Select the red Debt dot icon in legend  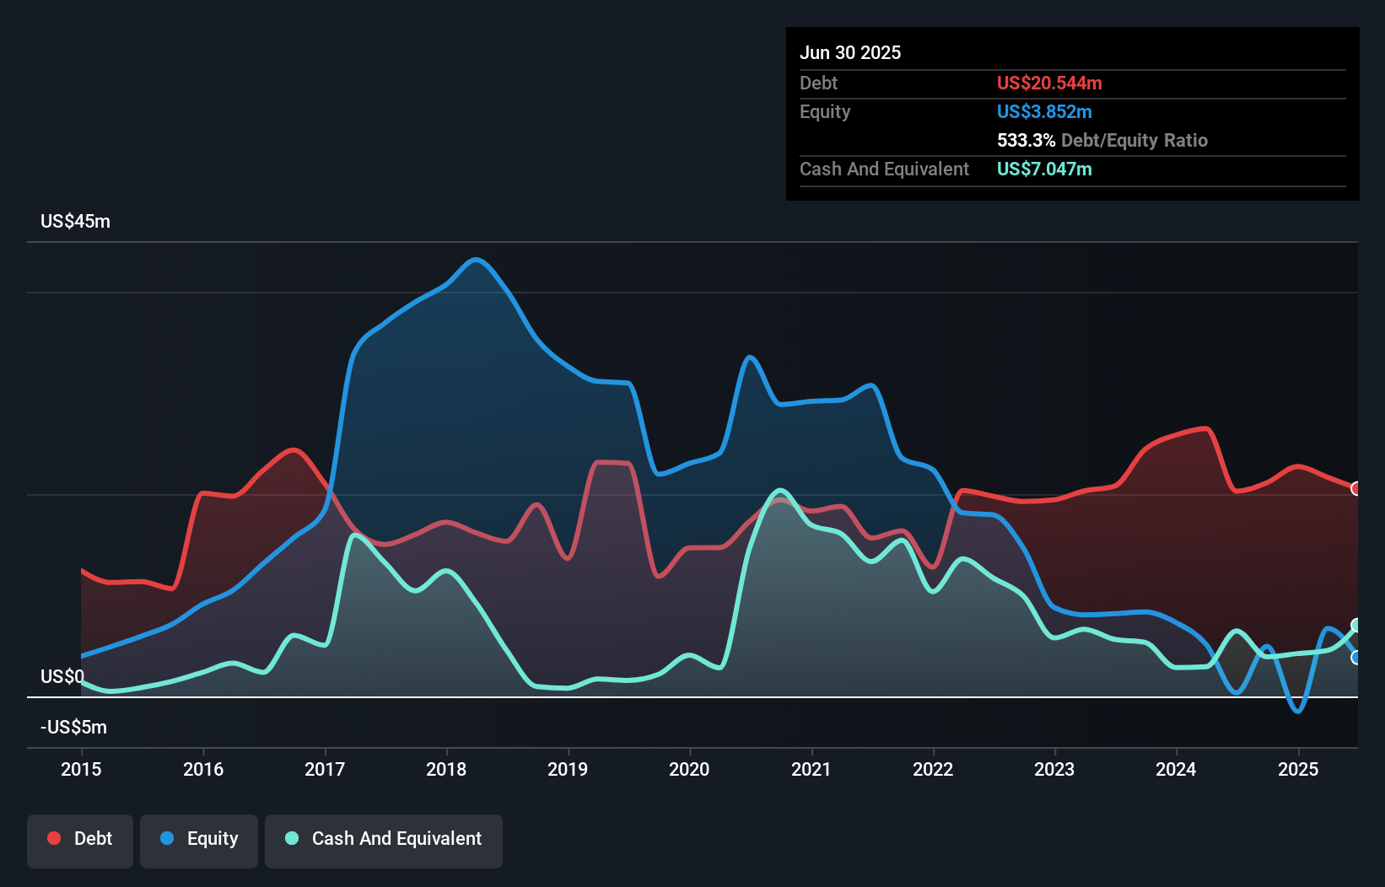[53, 839]
